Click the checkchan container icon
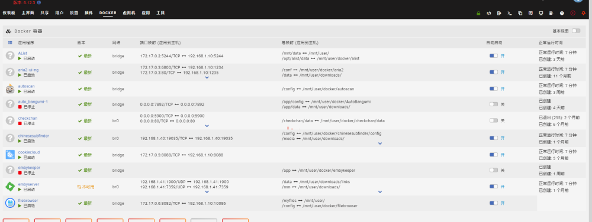 click(10, 120)
